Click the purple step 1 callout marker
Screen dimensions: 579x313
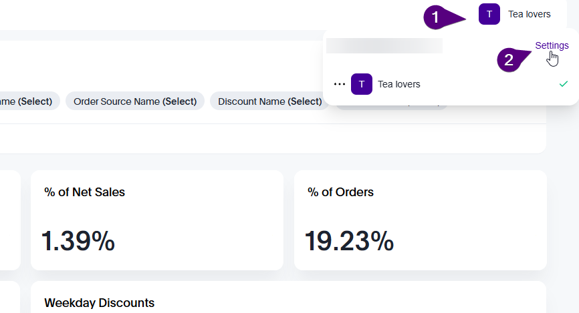436,18
